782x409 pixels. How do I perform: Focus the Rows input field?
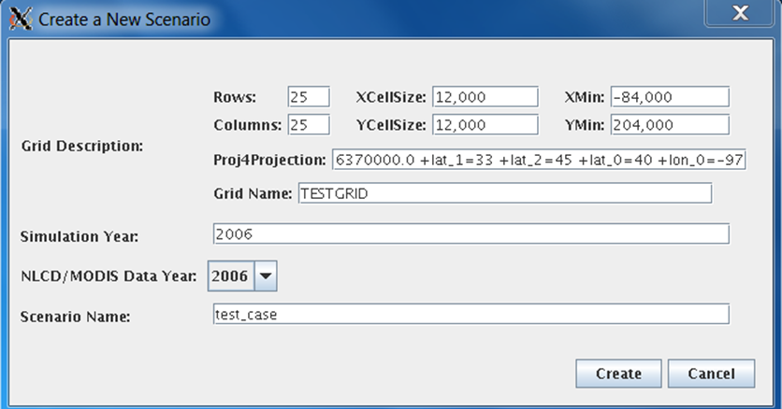point(309,96)
